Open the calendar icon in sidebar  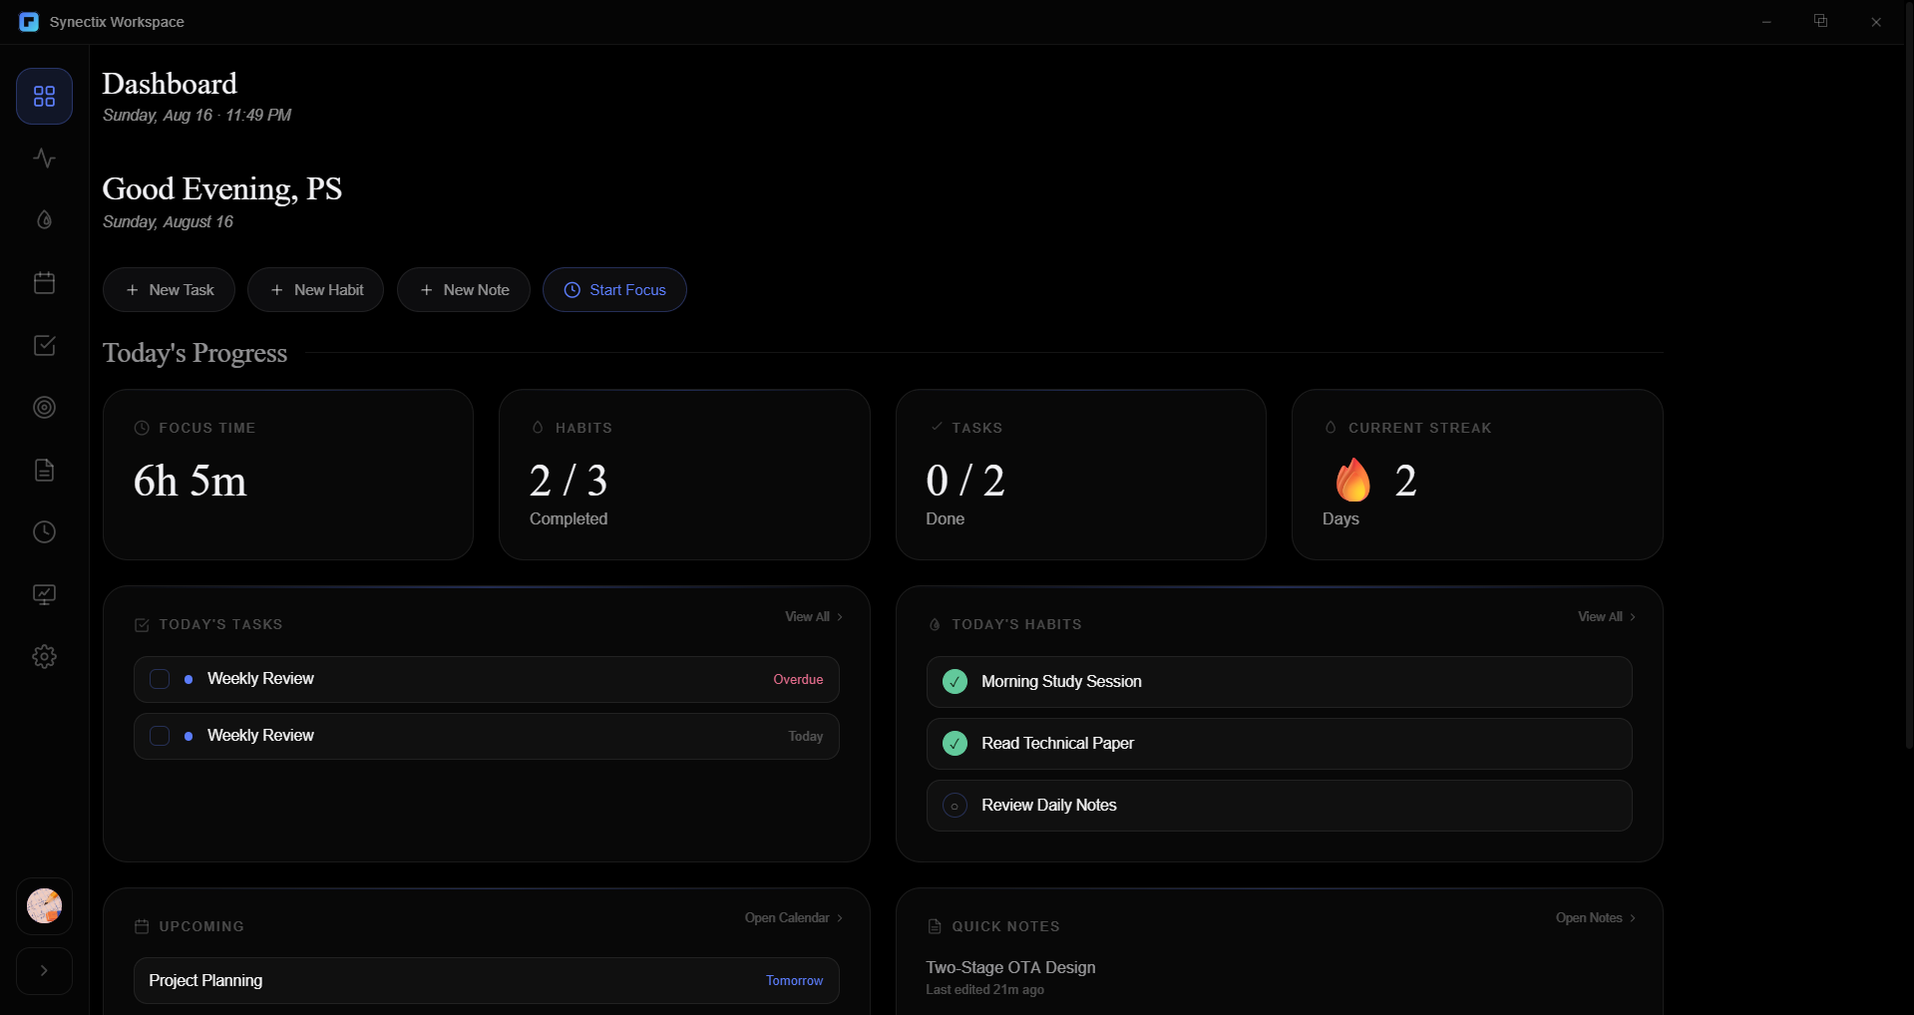[x=44, y=283]
